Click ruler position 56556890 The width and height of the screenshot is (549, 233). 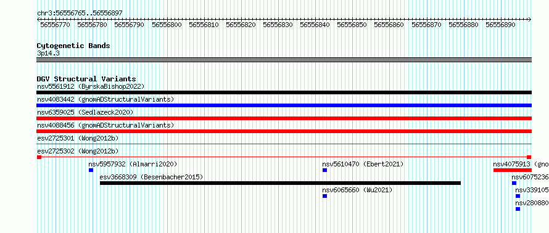pyautogui.click(x=501, y=25)
